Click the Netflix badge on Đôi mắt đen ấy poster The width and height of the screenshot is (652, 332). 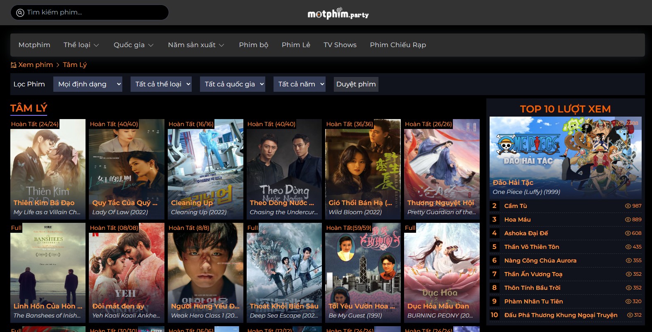coord(95,234)
